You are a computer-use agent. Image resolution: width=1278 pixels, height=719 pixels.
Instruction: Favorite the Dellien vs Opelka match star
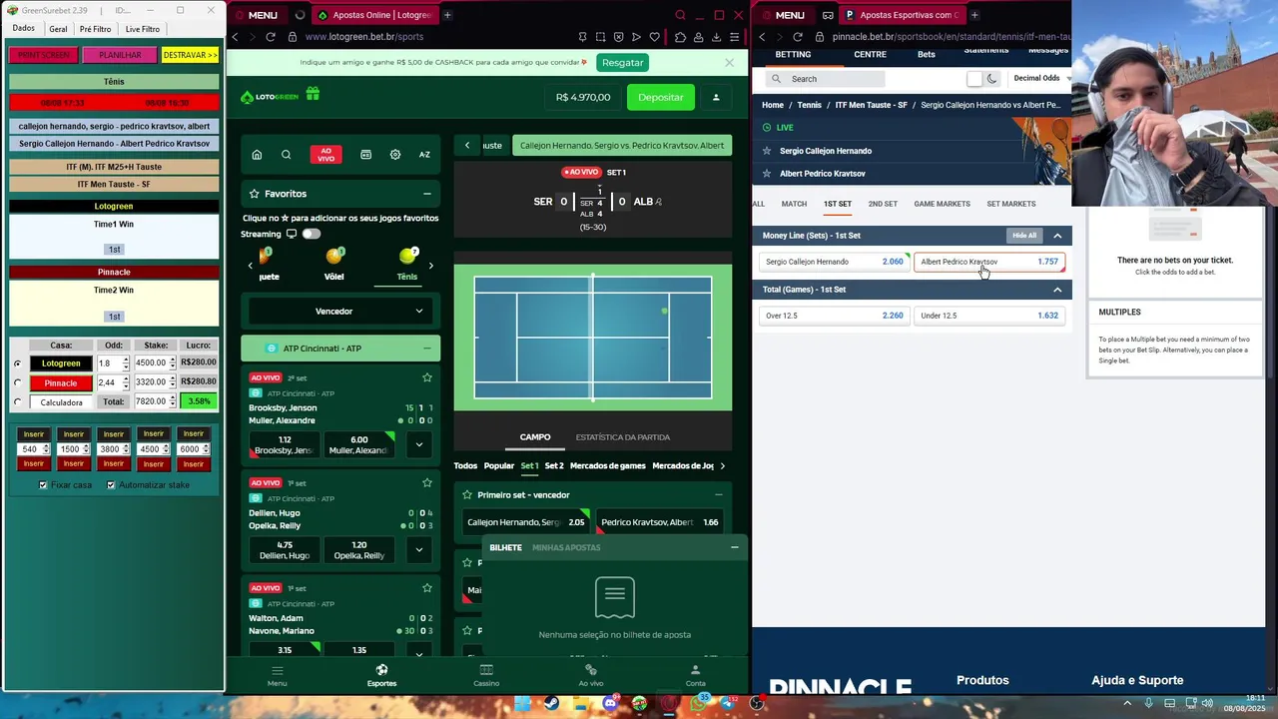click(x=427, y=482)
